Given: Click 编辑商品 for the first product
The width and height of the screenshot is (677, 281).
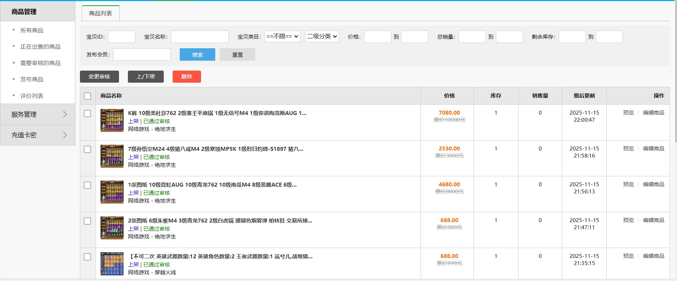Looking at the screenshot, I should point(653,113).
